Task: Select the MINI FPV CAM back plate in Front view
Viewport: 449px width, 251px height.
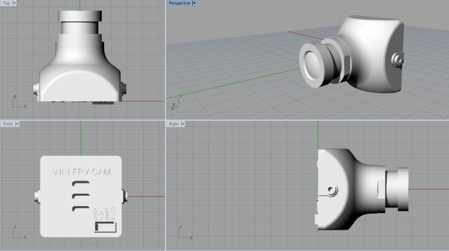Action: [81, 197]
